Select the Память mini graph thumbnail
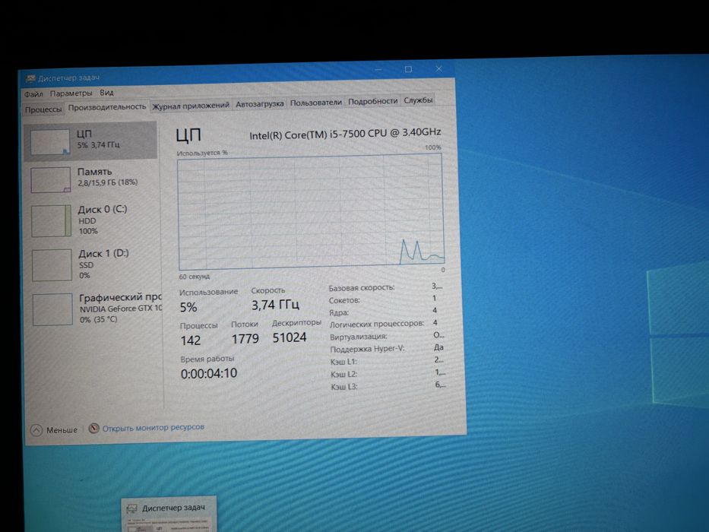Screen dimensions: 709x532 (x=51, y=179)
